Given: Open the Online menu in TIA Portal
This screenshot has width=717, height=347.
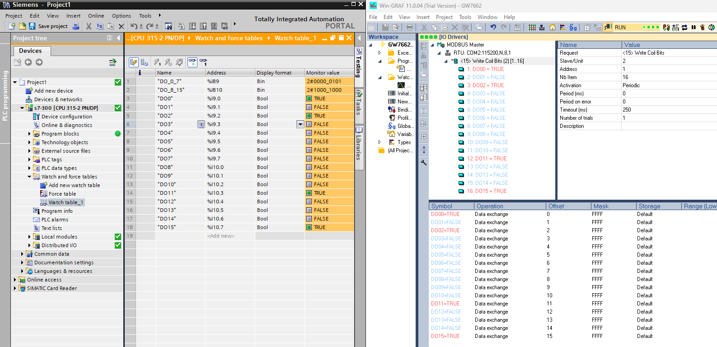Looking at the screenshot, I should 96,16.
